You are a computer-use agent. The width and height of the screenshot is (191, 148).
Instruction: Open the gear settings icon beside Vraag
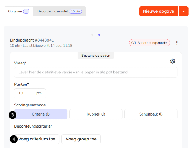pyautogui.click(x=172, y=61)
